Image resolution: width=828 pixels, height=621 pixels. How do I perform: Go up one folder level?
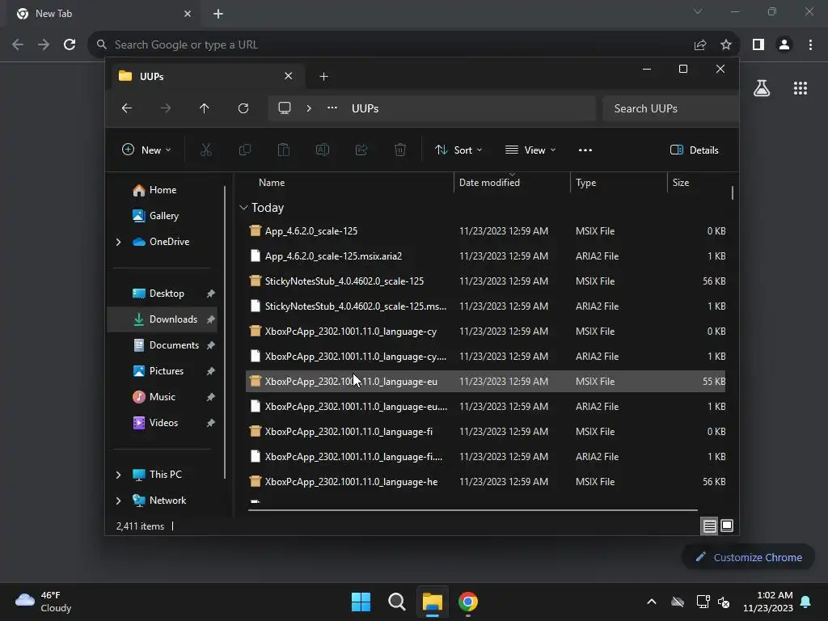coord(205,108)
